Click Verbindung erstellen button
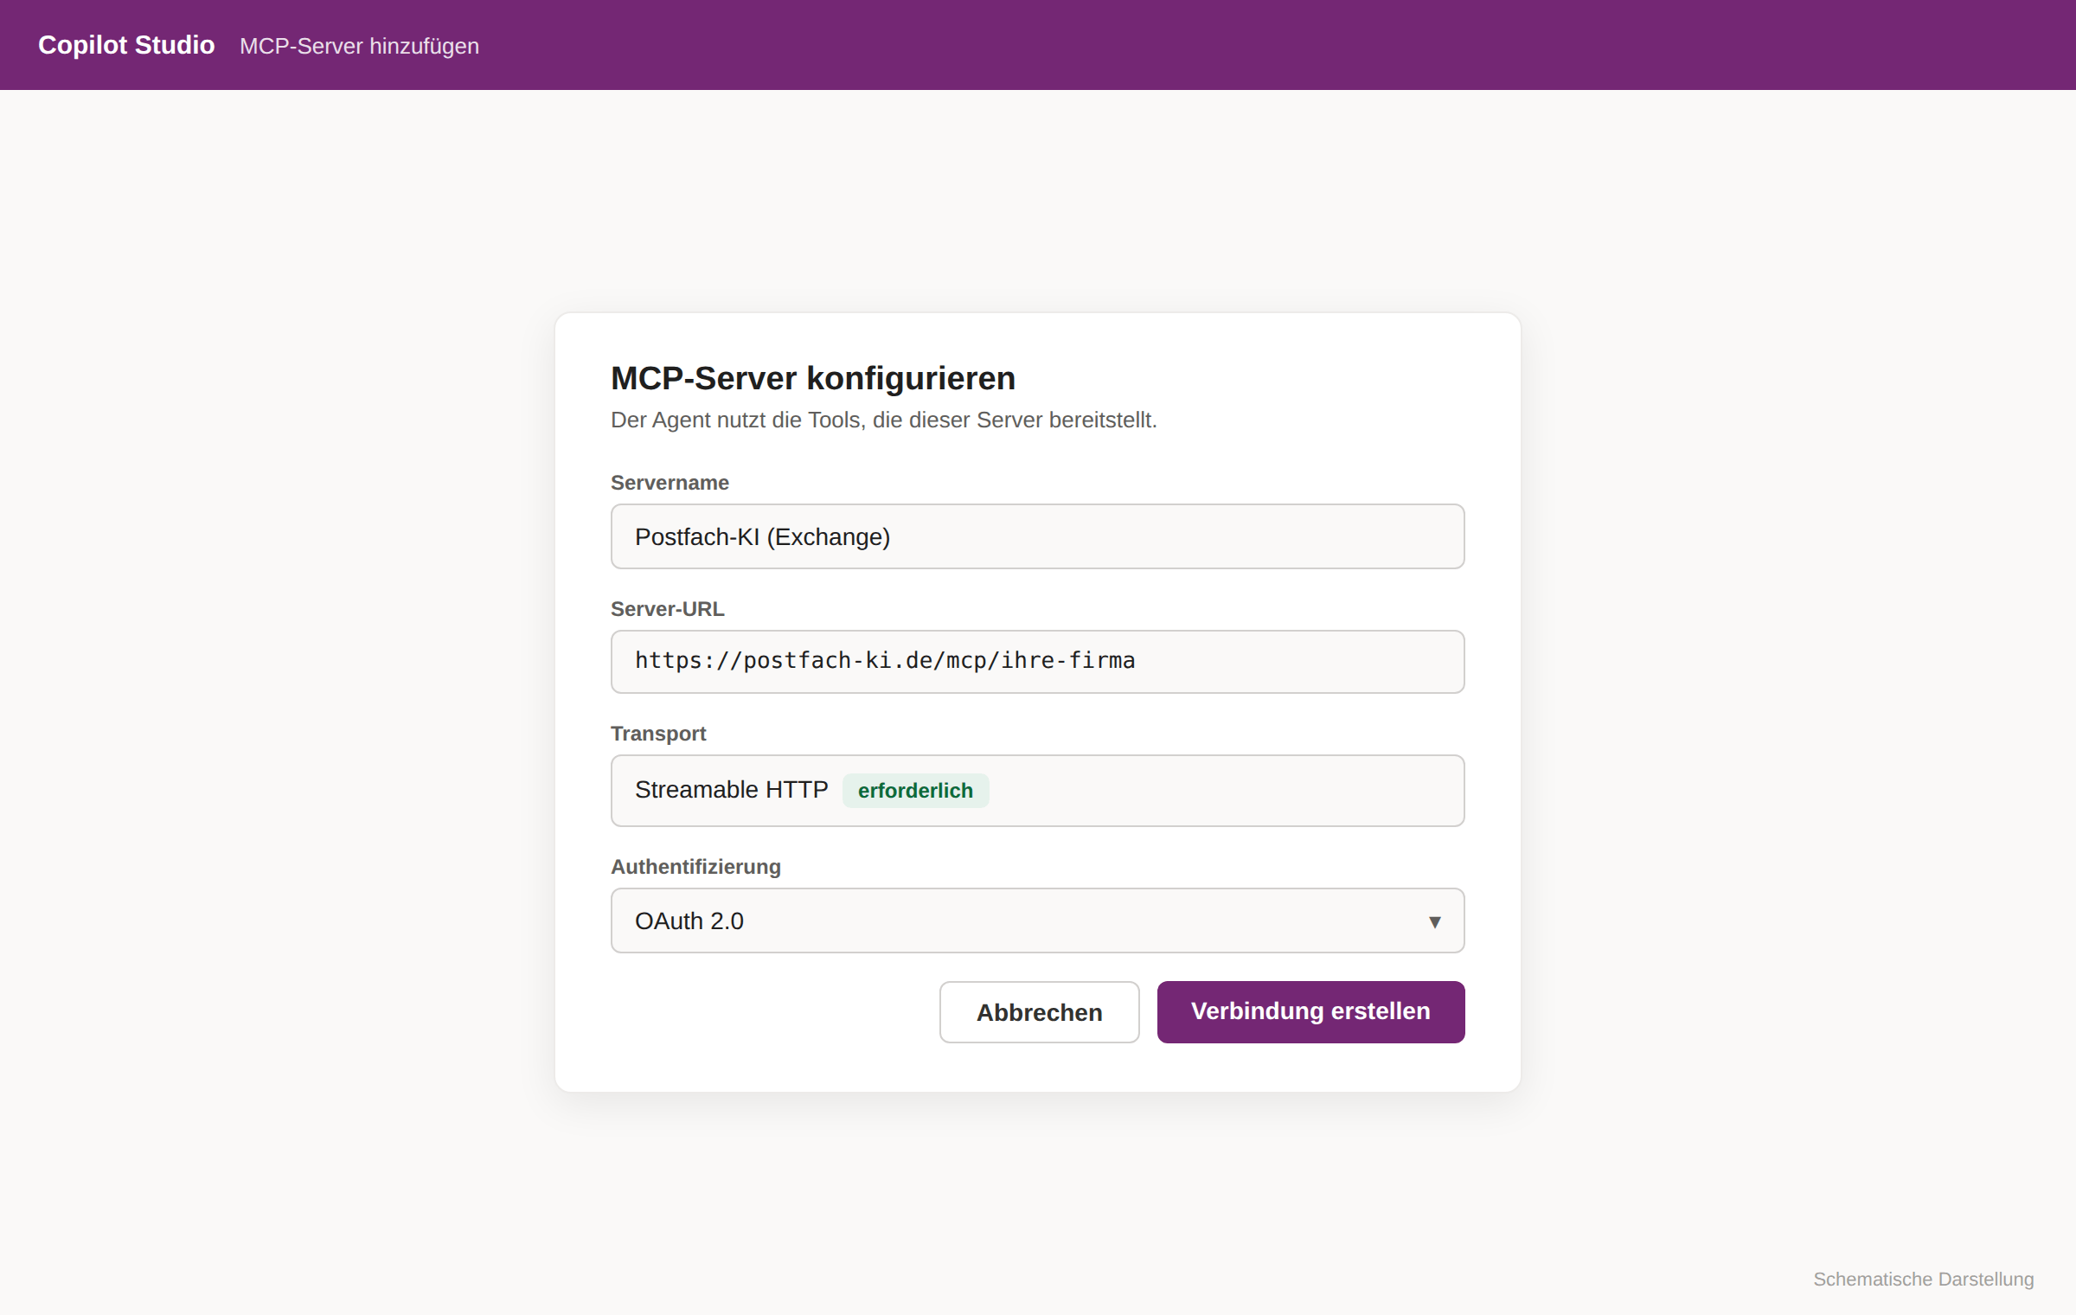Viewport: 2076px width, 1315px height. coord(1310,1012)
